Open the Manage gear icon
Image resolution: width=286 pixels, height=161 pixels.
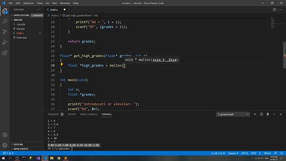[5, 145]
